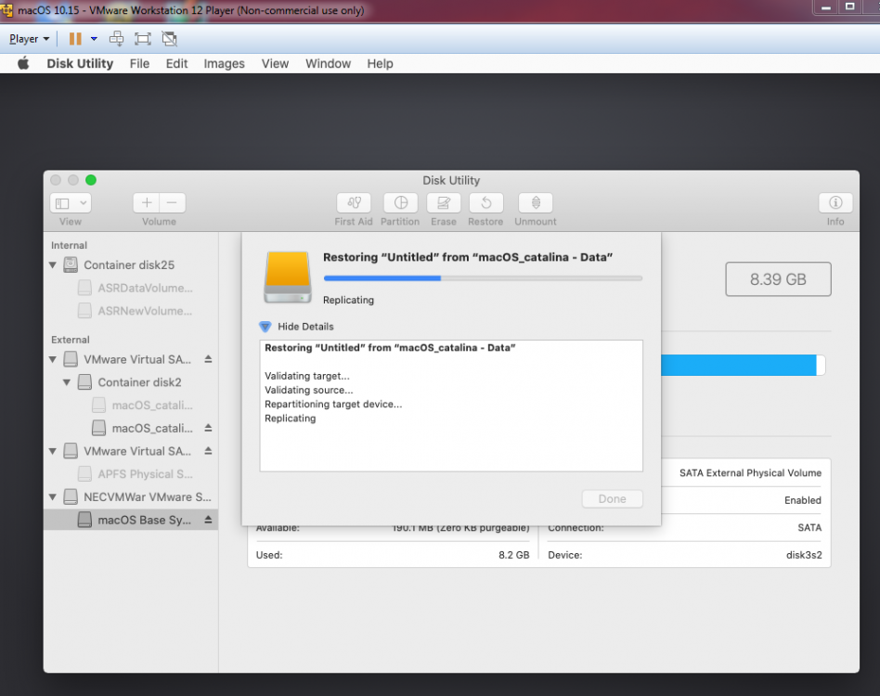The width and height of the screenshot is (880, 696).
Task: Open the View menu in menu bar
Action: click(x=275, y=63)
